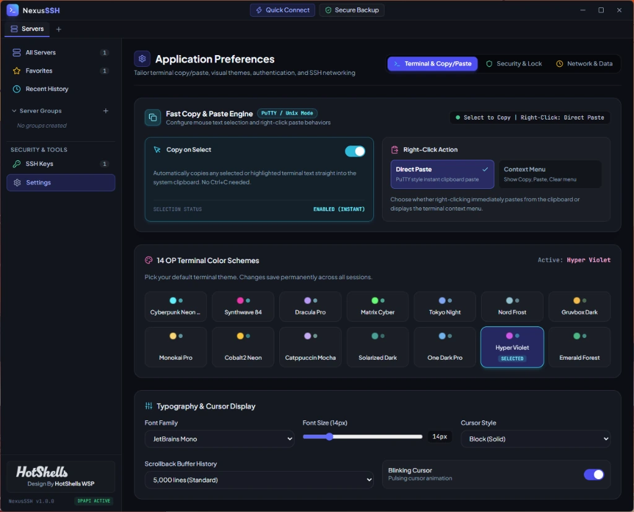
Task: Choose the Dracula Pro color scheme
Action: (x=310, y=306)
